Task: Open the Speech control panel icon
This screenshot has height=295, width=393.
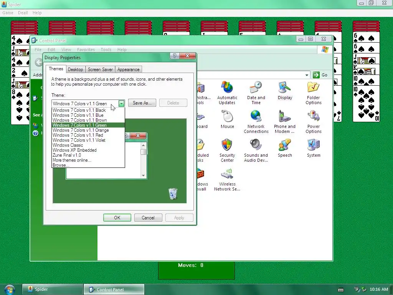Action: click(x=285, y=148)
